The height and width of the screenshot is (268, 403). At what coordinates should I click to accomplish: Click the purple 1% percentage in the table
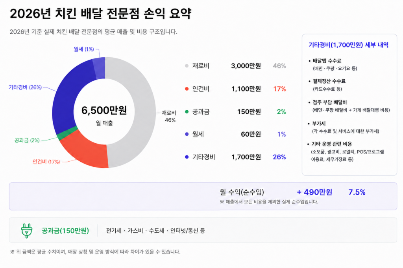coord(282,134)
